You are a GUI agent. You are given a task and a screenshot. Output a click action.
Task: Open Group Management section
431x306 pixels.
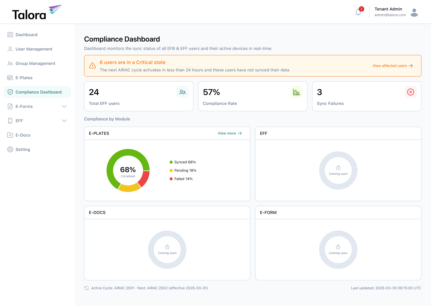tap(37, 63)
